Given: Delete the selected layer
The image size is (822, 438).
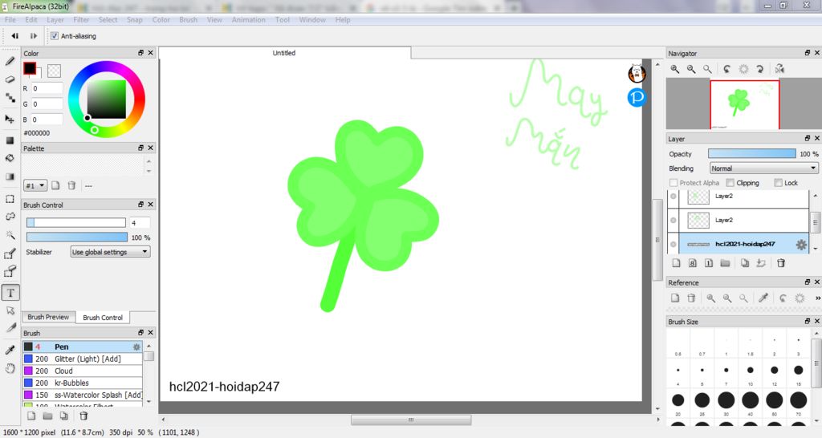Looking at the screenshot, I should (781, 263).
